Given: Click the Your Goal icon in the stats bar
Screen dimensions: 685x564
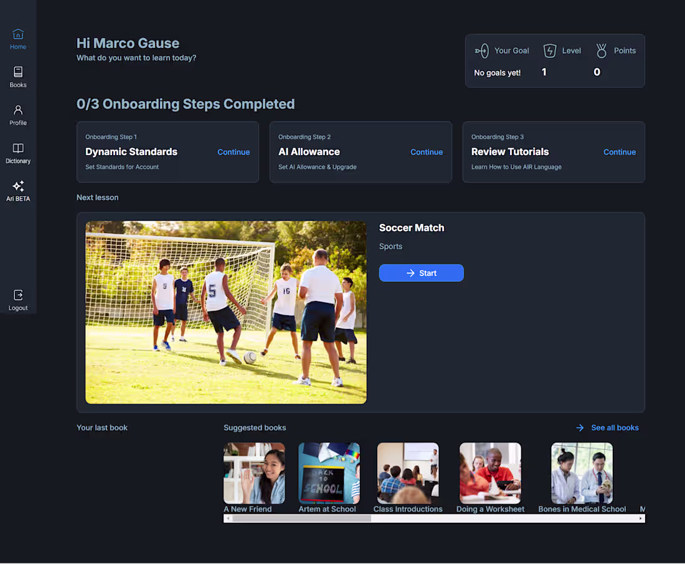Looking at the screenshot, I should [x=481, y=50].
